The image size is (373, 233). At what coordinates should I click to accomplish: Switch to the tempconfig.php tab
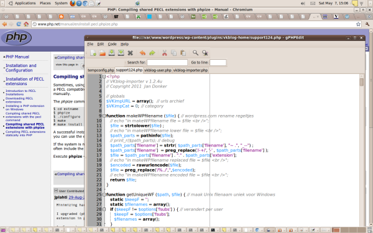click(101, 70)
